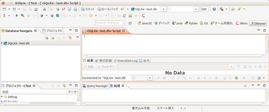The width and height of the screenshot is (269, 112).
Task: Select SQLite - test.db in Database Navigator
Action: [x=19, y=43]
